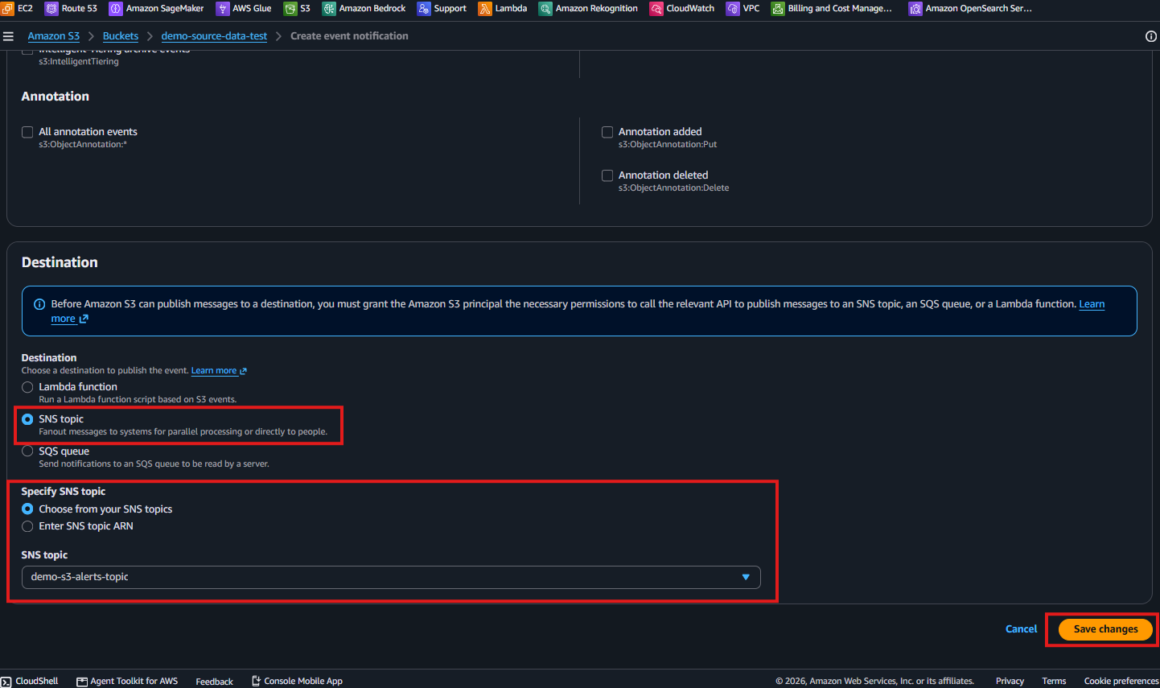
Task: Select Enter SNS topic ARN option
Action: [27, 526]
